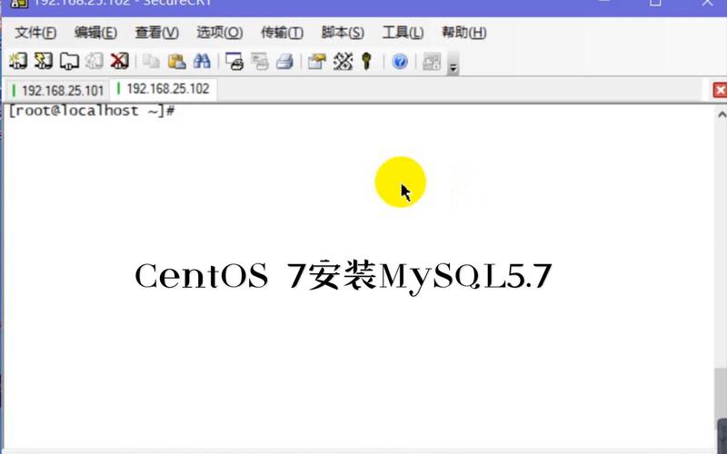Screen dimensions: 727x454
Task: Open the 帮助(H) menu
Action: (464, 33)
